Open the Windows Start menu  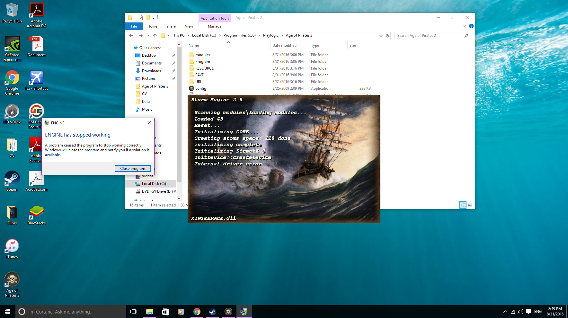click(x=8, y=312)
